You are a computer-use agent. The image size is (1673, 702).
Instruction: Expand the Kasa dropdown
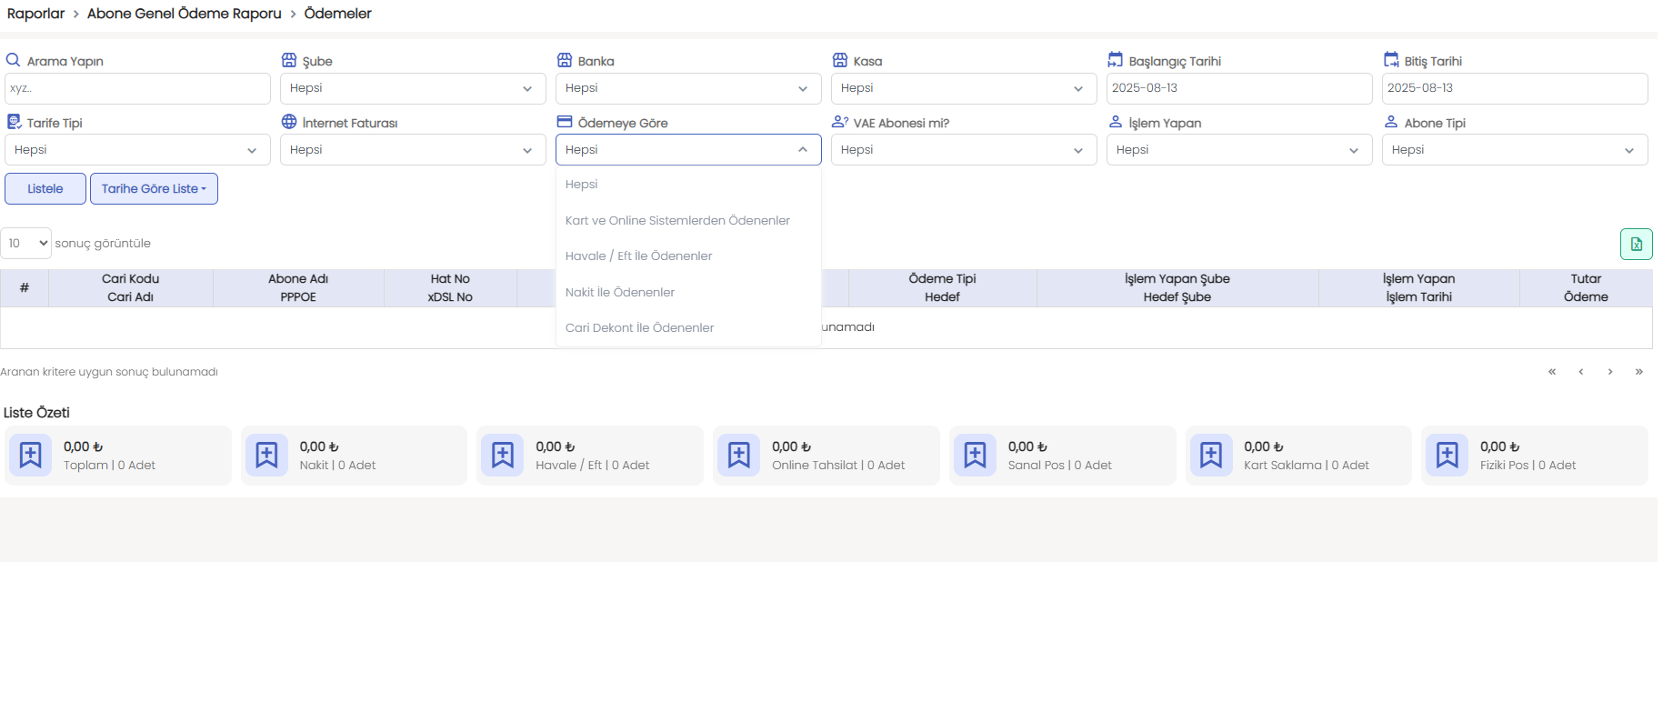point(963,88)
